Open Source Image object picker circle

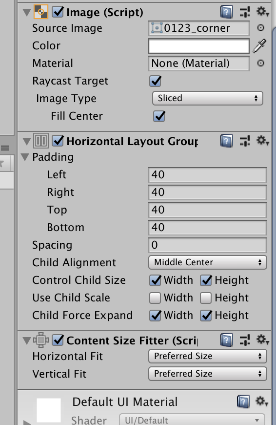(260, 28)
